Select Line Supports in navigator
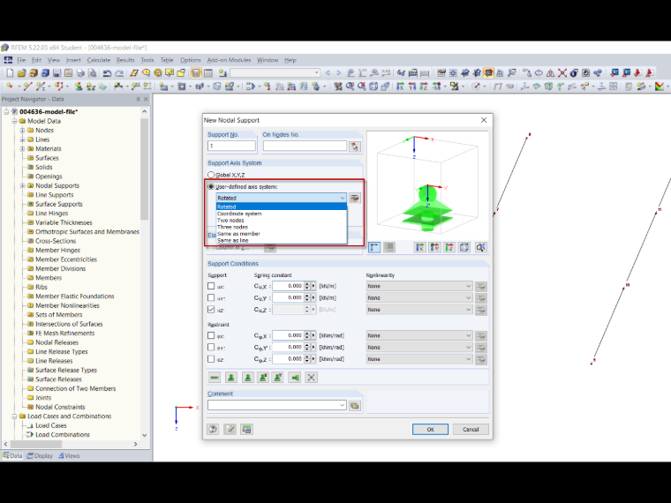This screenshot has height=503, width=671. point(55,195)
